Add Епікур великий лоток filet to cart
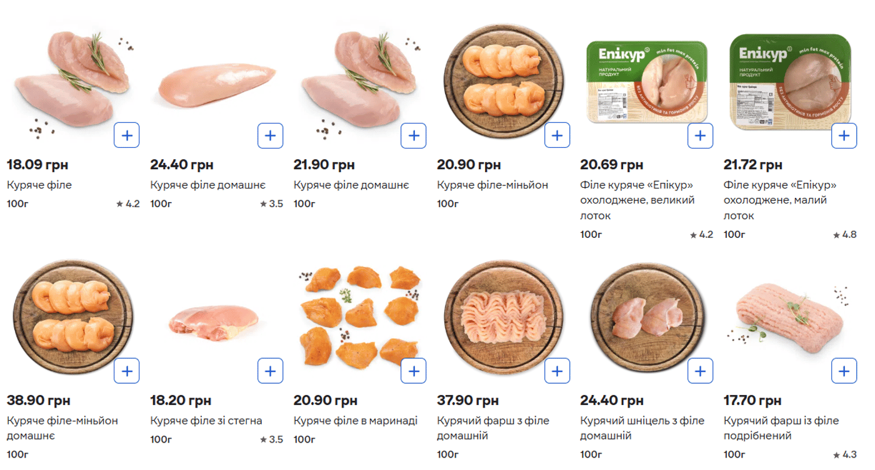This screenshot has width=875, height=470. 700,135
